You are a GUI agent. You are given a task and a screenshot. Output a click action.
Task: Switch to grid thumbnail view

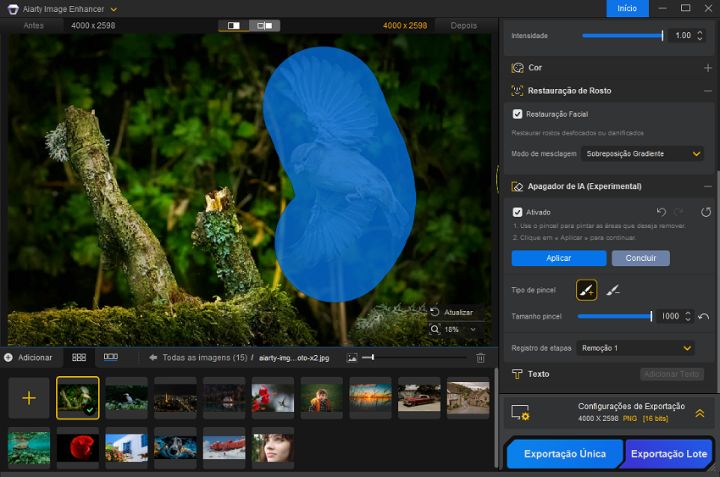79,358
